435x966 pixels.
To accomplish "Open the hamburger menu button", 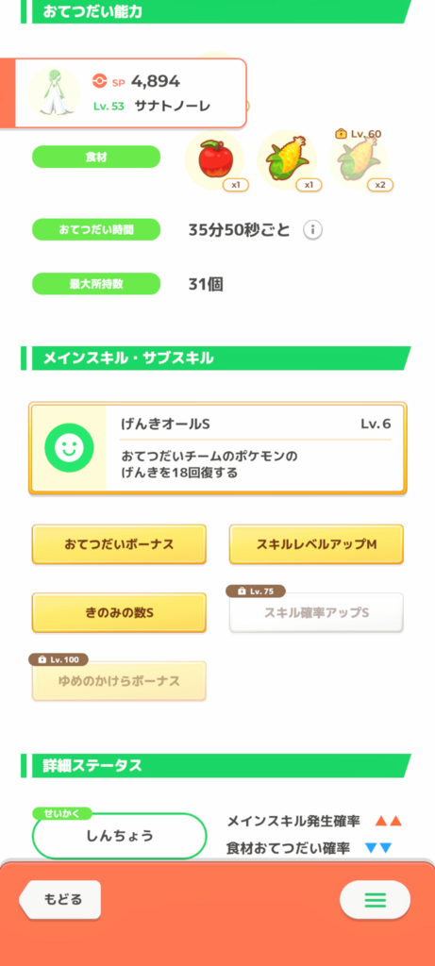I will pyautogui.click(x=375, y=900).
